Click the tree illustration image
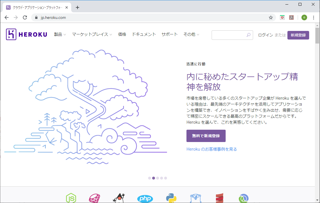The width and height of the screenshot is (320, 203). point(86,107)
